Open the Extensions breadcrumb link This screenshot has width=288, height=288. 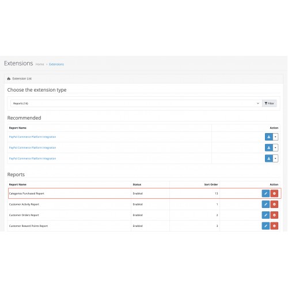point(56,64)
